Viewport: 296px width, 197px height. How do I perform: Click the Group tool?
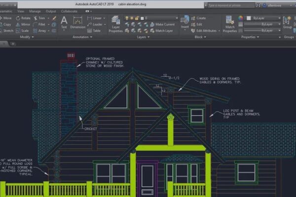coord(287,23)
